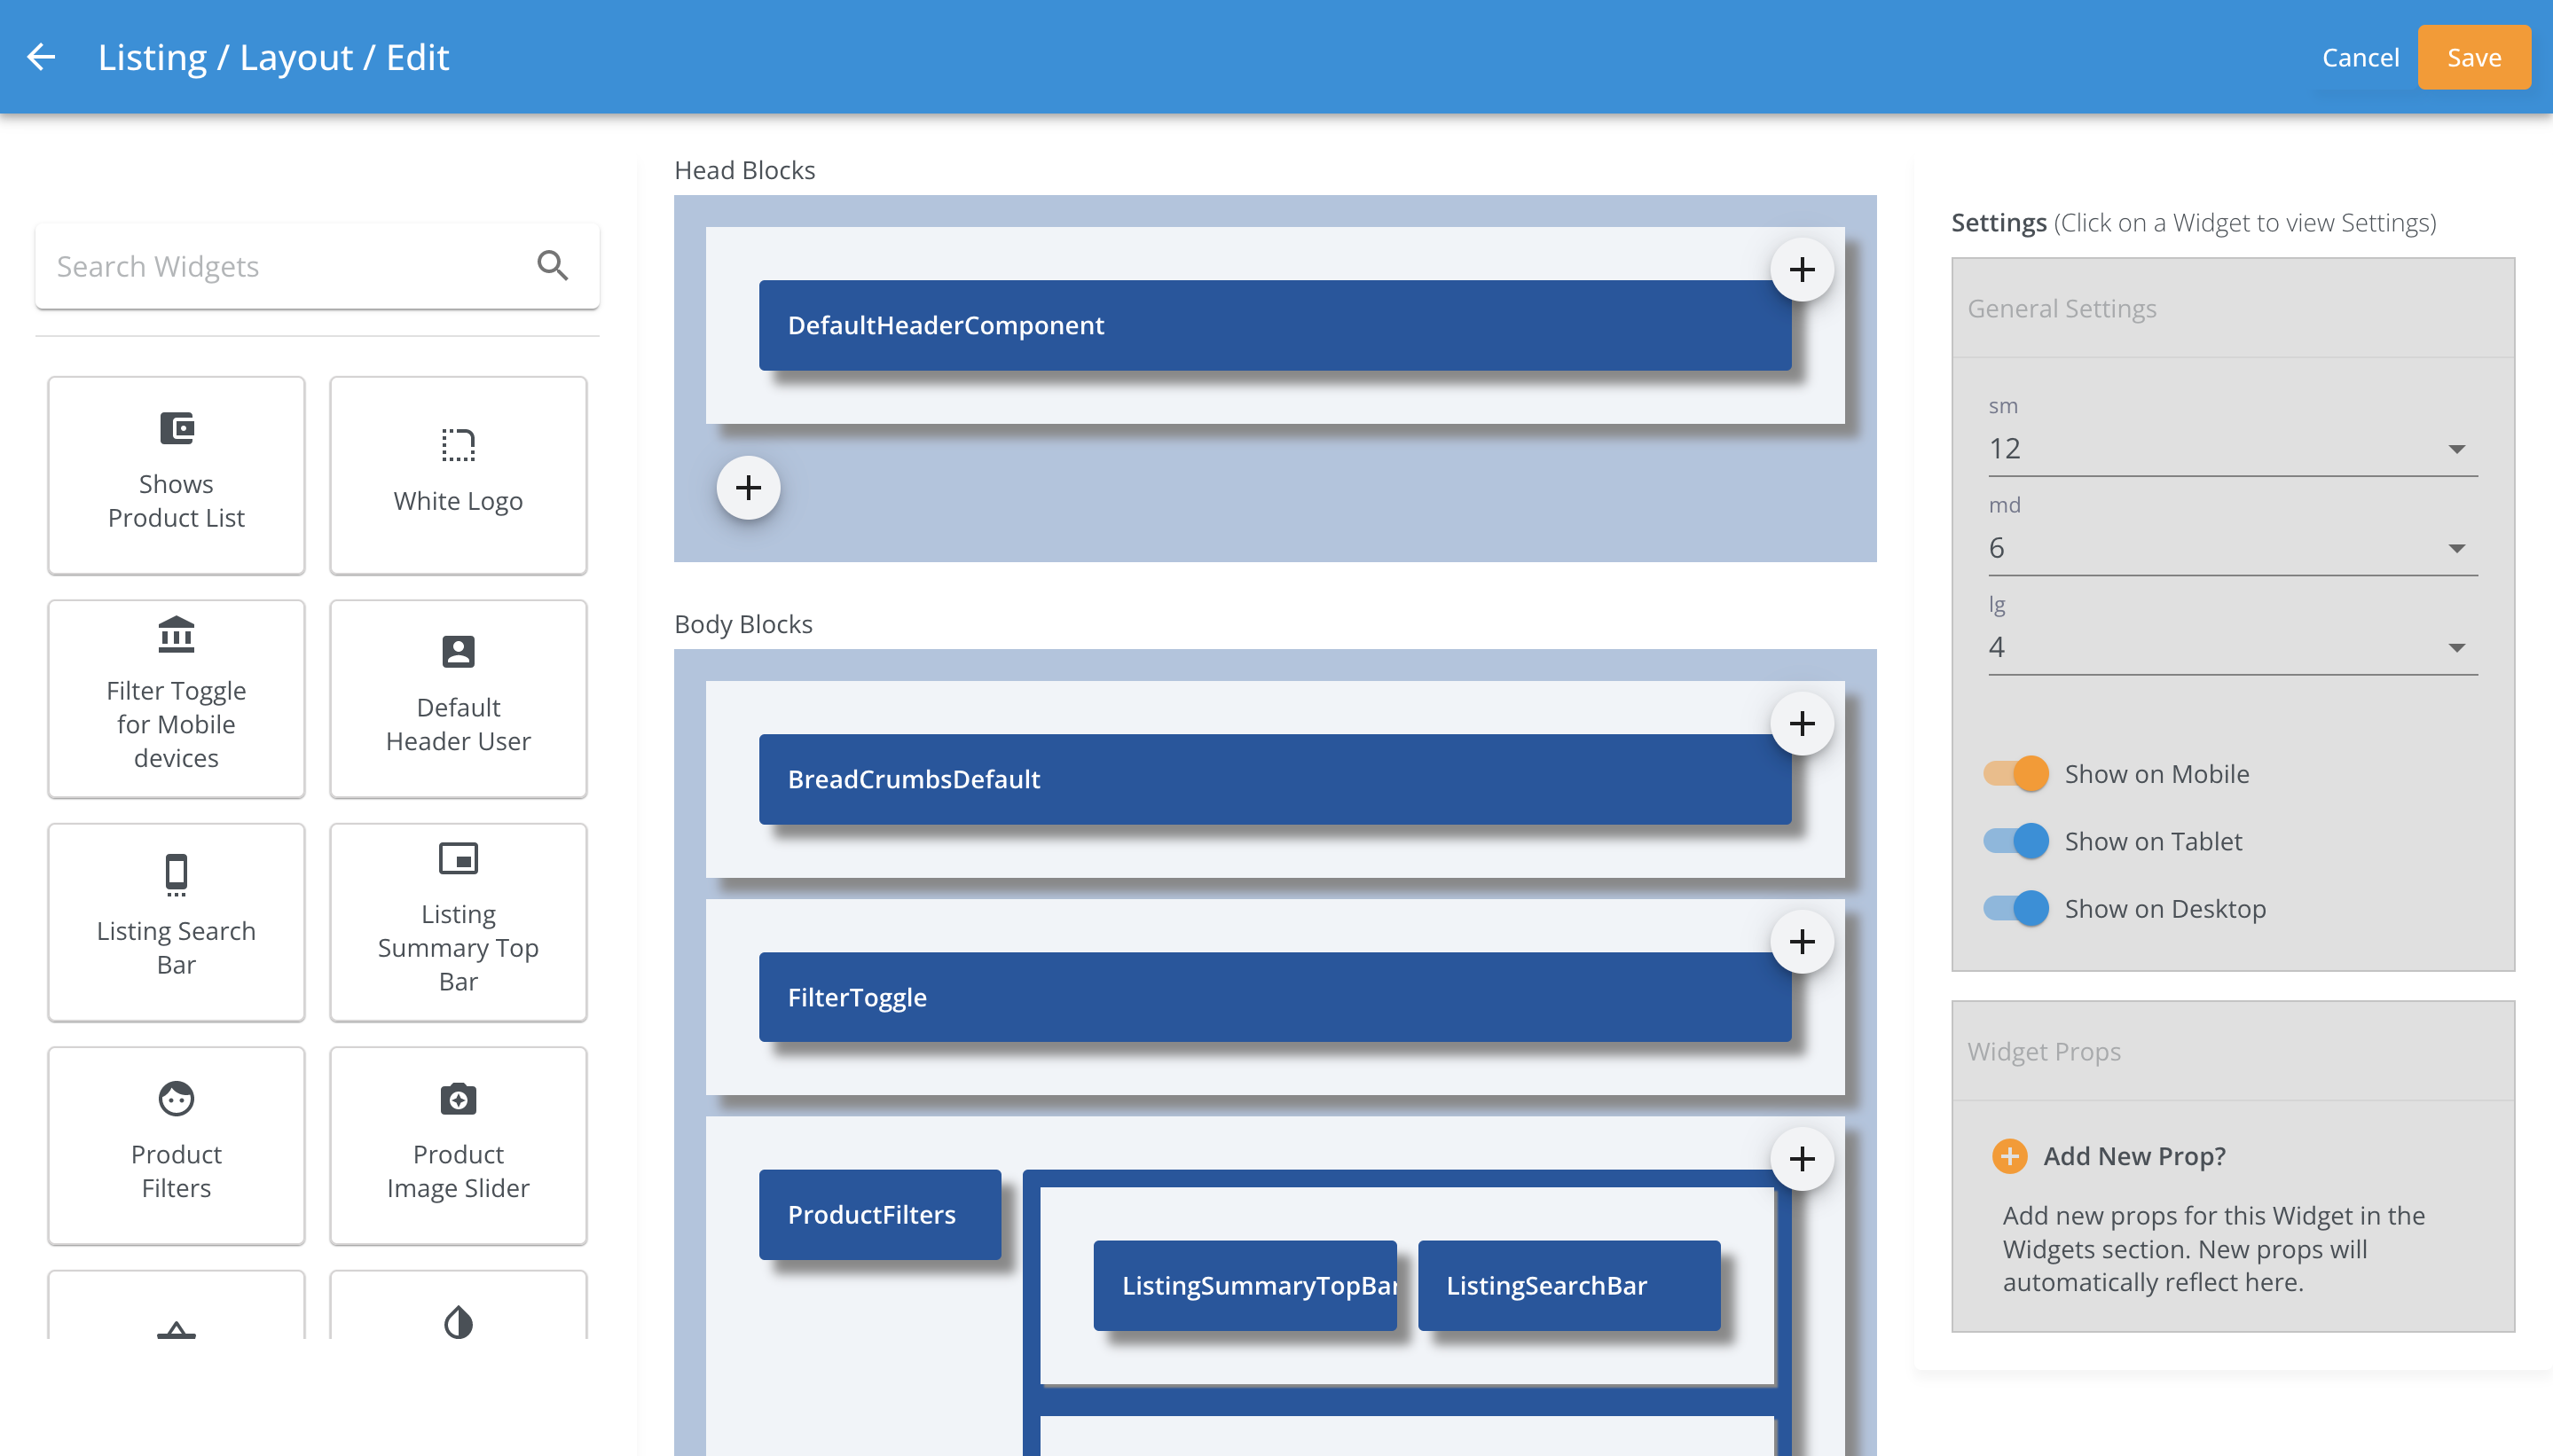The width and height of the screenshot is (2553, 1456).
Task: Select the ProductFilters block
Action: pyautogui.click(x=879, y=1214)
